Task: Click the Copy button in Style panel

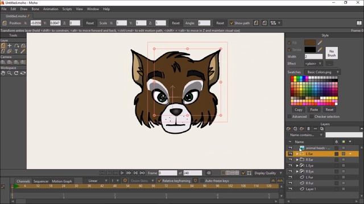Action: [299, 109]
